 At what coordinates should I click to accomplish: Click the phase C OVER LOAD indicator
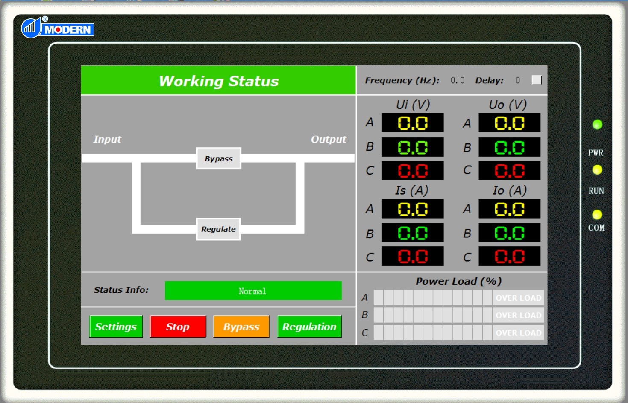click(x=518, y=333)
